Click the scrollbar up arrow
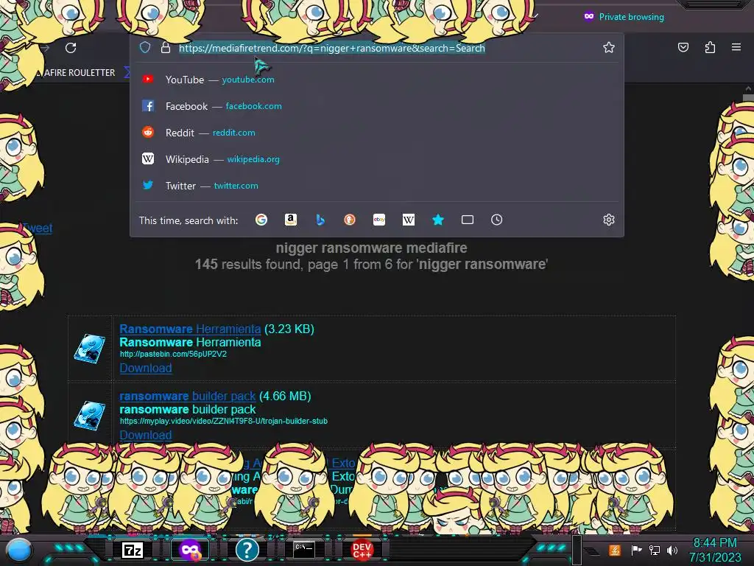Image resolution: width=754 pixels, height=566 pixels. 748,88
